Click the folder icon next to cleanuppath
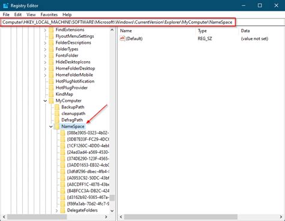This screenshot has height=221, width=285. click(x=57, y=114)
